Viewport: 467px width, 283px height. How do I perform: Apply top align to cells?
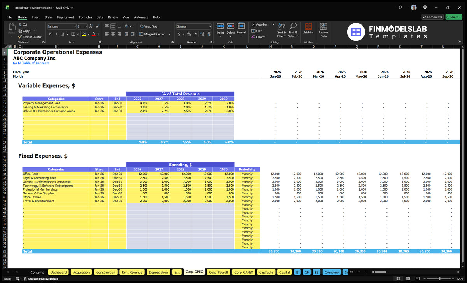point(106,26)
